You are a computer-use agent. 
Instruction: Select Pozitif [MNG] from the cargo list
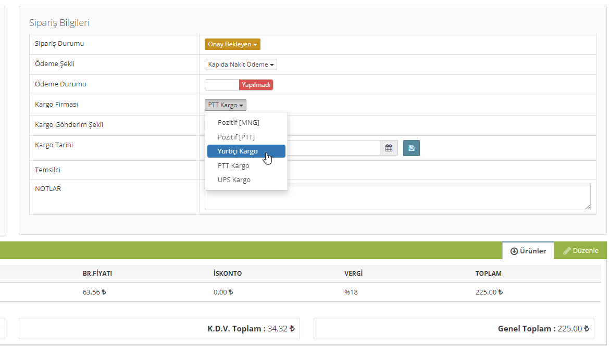[x=238, y=123]
